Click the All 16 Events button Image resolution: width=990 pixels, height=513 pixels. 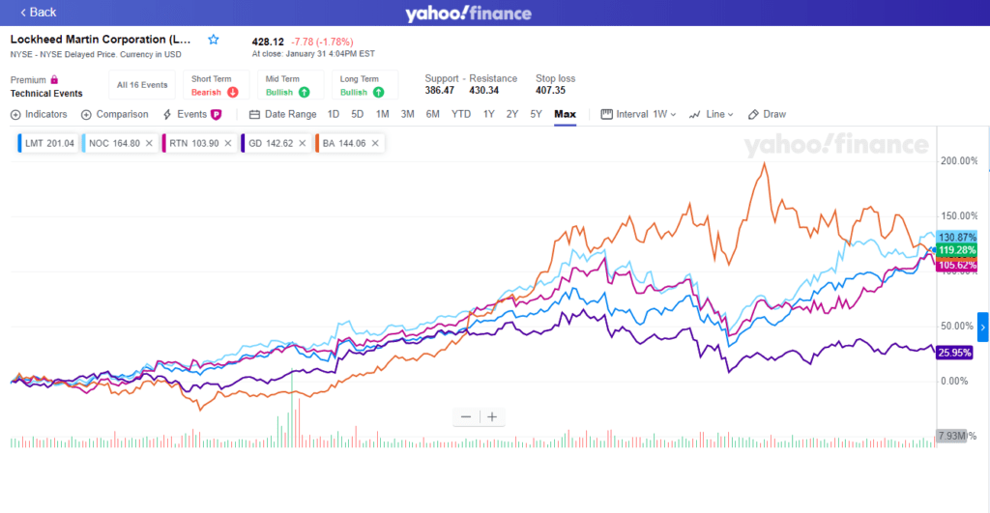(x=142, y=85)
